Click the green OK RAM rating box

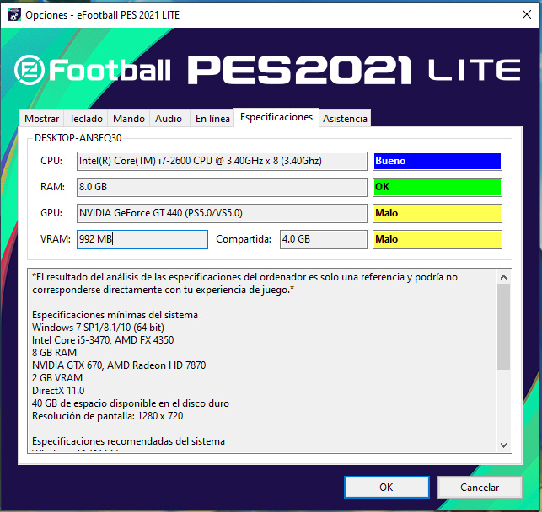point(437,187)
